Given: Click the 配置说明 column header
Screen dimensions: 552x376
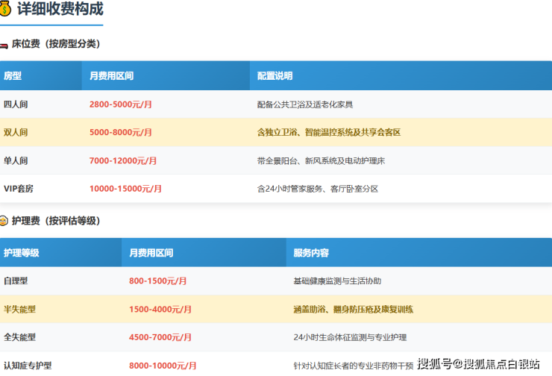Looking at the screenshot, I should [401, 75].
